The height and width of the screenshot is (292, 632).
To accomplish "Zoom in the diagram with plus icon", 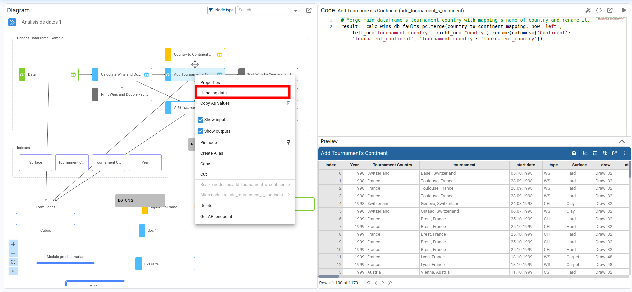I will click(x=13, y=244).
